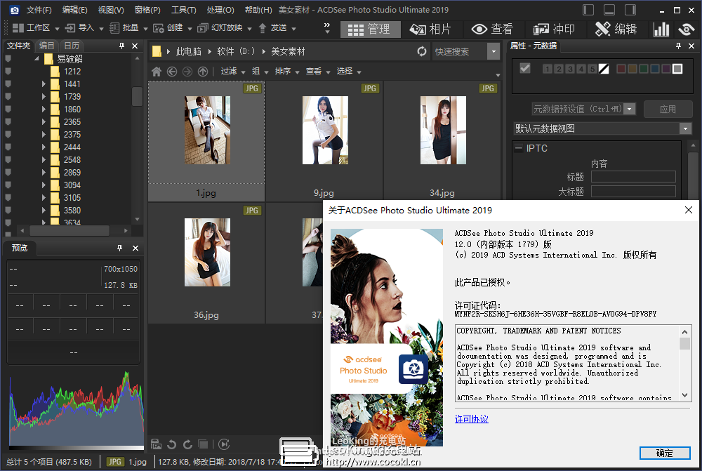
Task: Open the Sort (排序) dropdown
Action: point(287,71)
